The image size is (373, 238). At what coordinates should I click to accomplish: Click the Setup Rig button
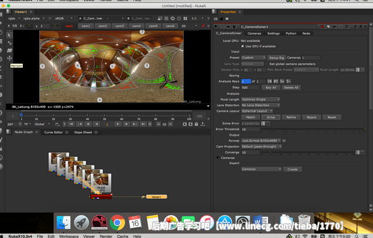click(x=276, y=57)
